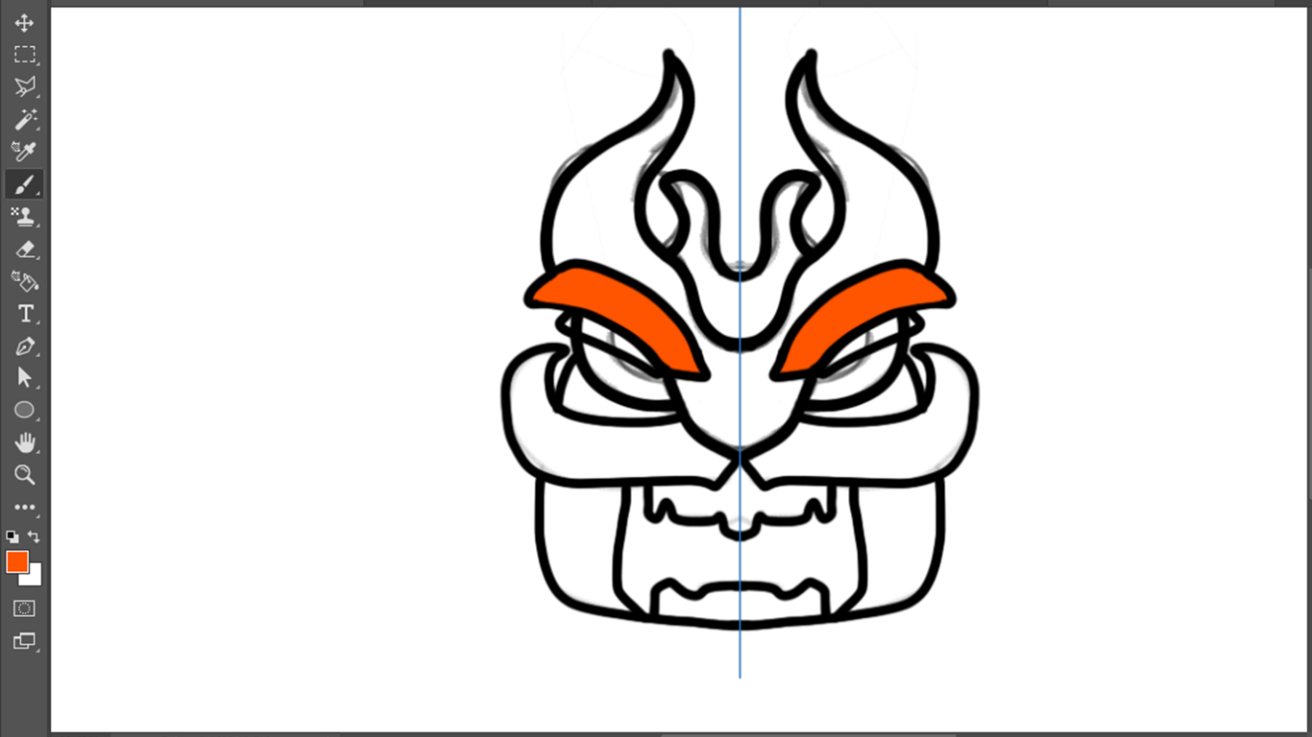Select the Ellipse shape tool
1312x737 pixels.
[x=24, y=411]
